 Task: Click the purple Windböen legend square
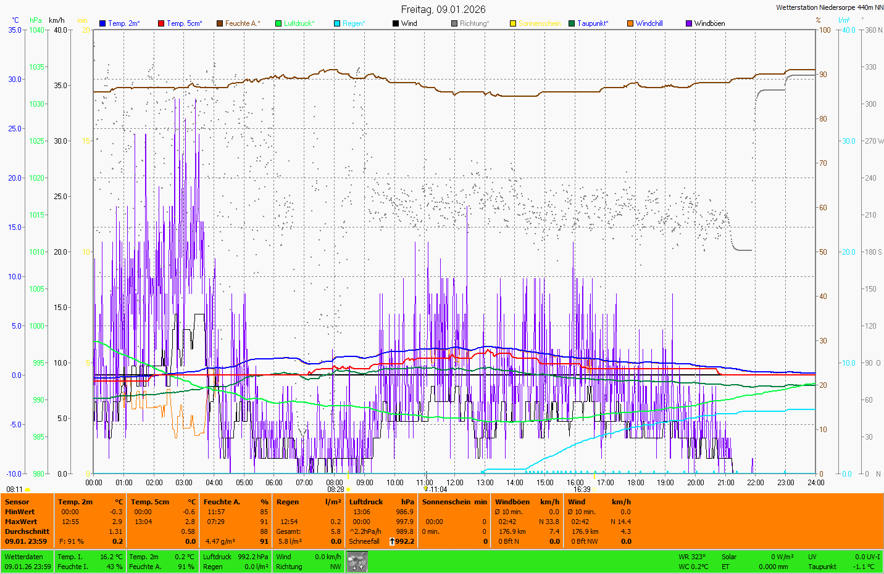pos(688,23)
